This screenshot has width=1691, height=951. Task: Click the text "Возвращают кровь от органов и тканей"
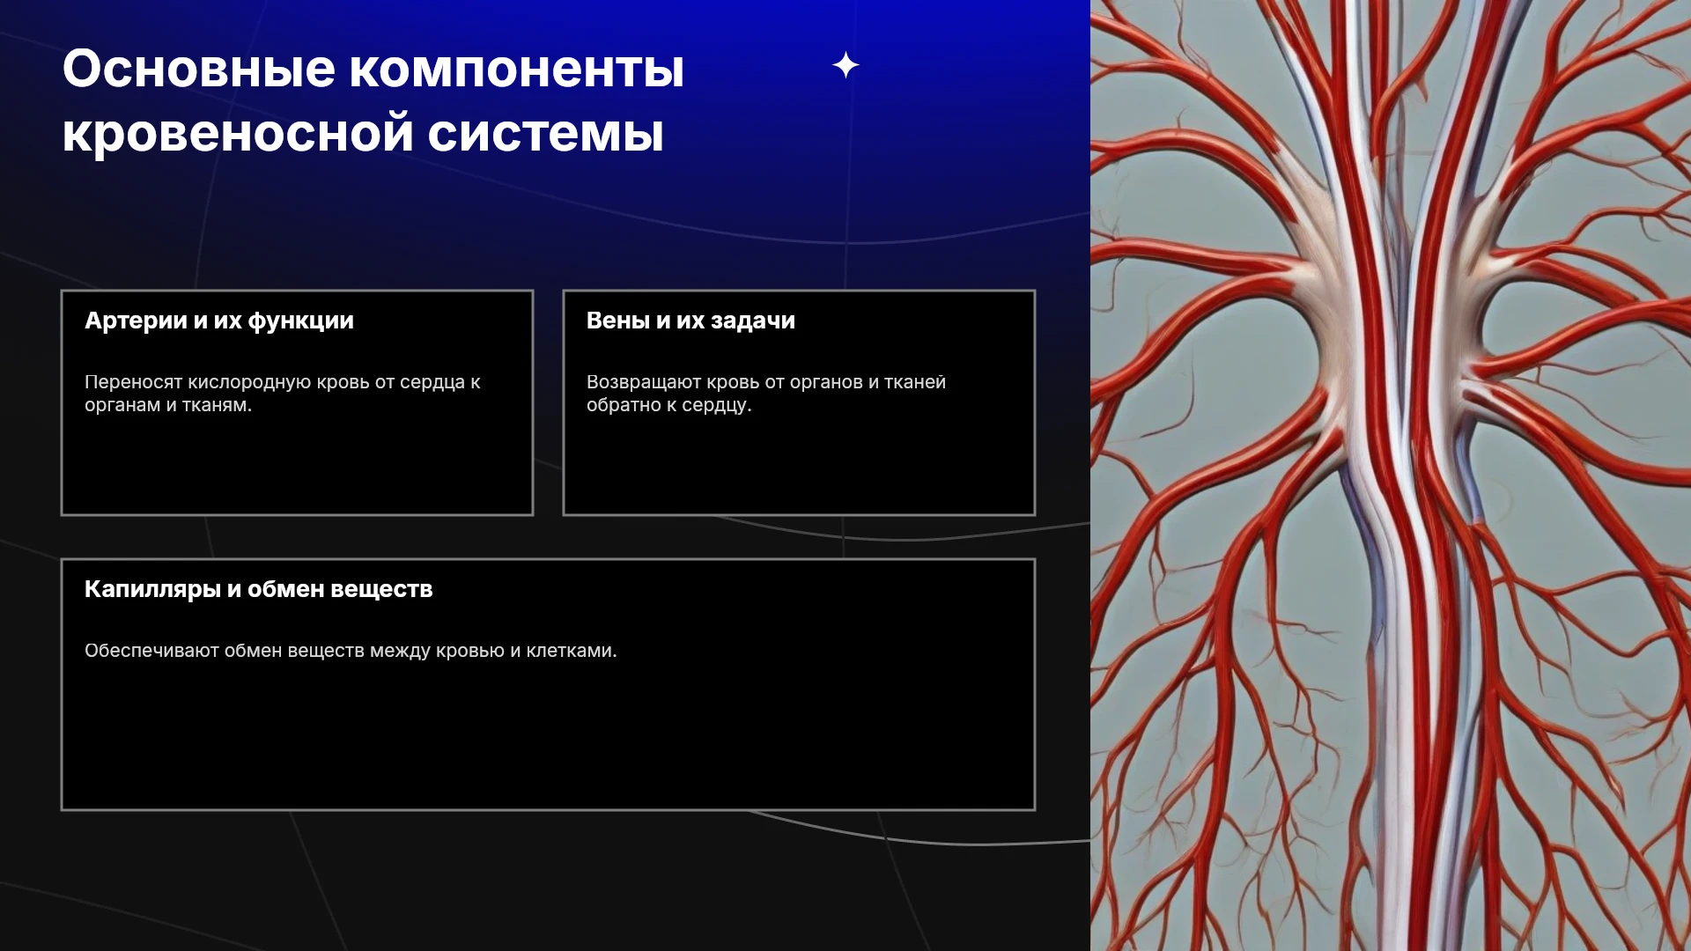[766, 382]
